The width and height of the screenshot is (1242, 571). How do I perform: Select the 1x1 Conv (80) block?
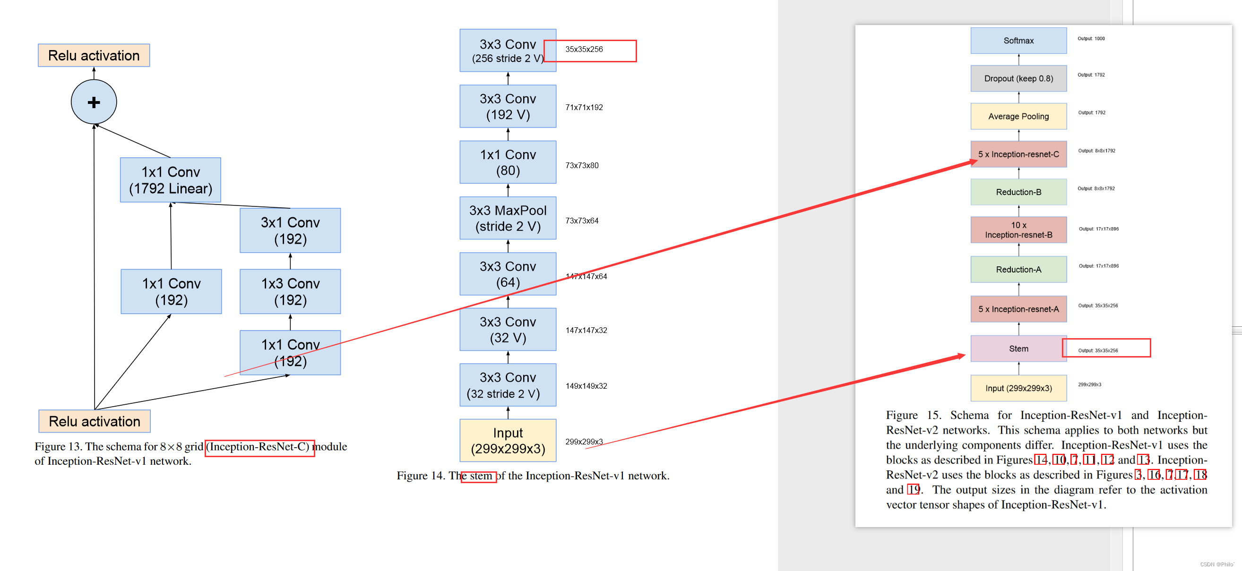(508, 162)
